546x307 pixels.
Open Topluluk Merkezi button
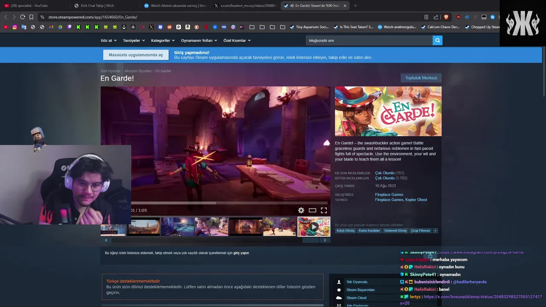point(421,78)
